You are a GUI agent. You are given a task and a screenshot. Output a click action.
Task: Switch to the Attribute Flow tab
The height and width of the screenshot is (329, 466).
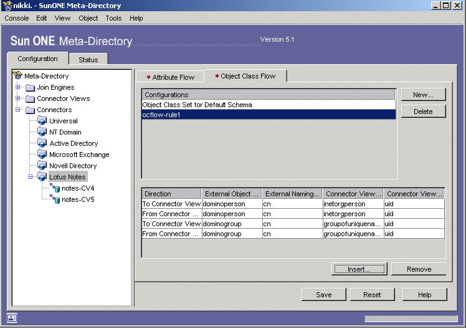(x=170, y=77)
